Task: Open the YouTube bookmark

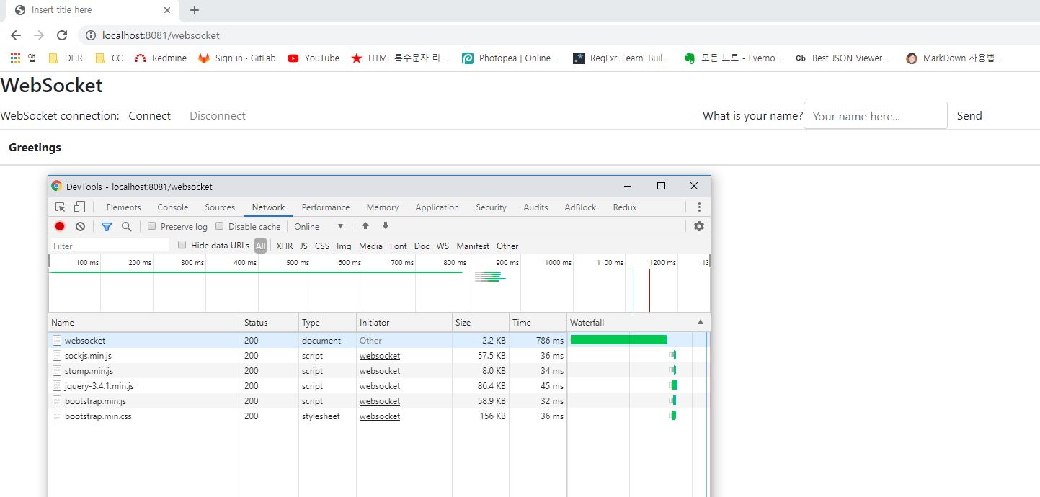Action: (x=314, y=58)
